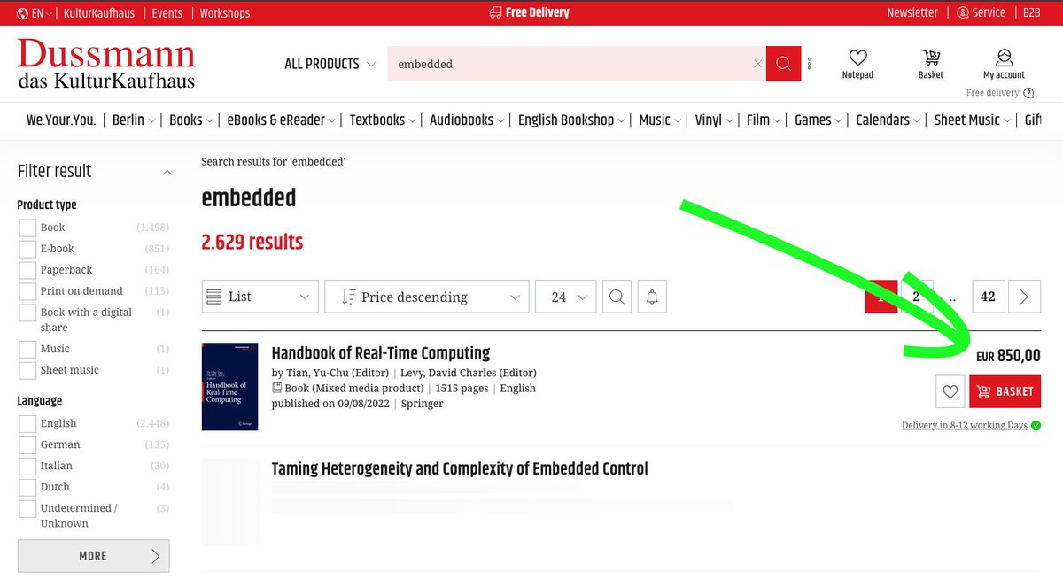Click the red BASKET button
Image resolution: width=1063 pixels, height=579 pixels.
coord(1005,391)
